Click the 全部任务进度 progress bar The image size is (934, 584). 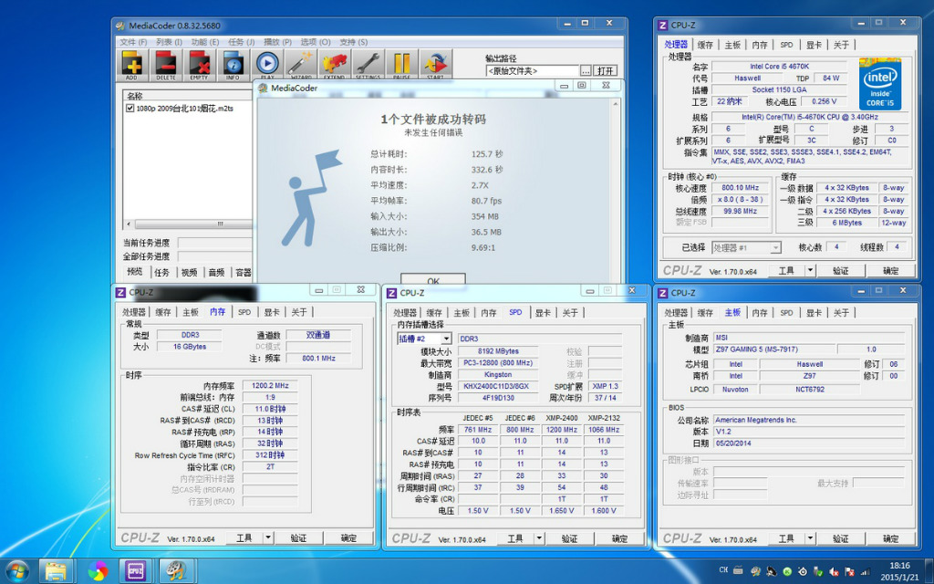coord(215,256)
